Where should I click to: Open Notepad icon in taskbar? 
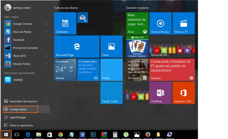pos(71,135)
